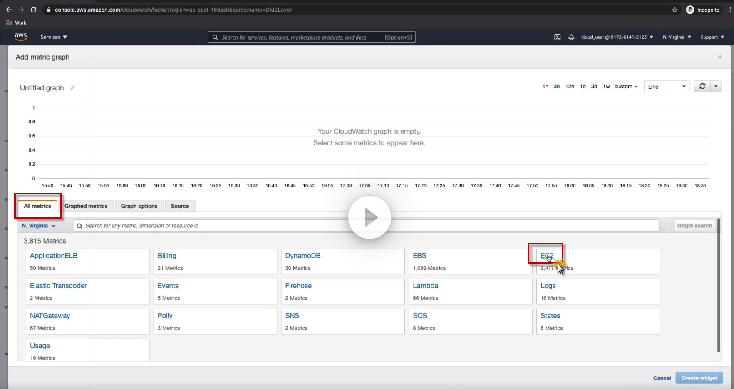The width and height of the screenshot is (734, 389).
Task: Open the notifications bell icon
Action: pos(571,37)
